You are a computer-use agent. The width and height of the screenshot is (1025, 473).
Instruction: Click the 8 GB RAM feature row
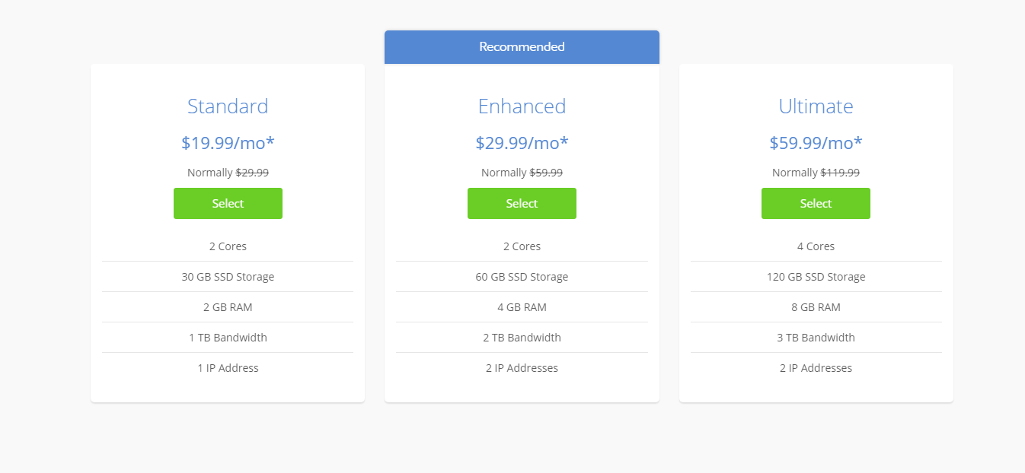[816, 307]
